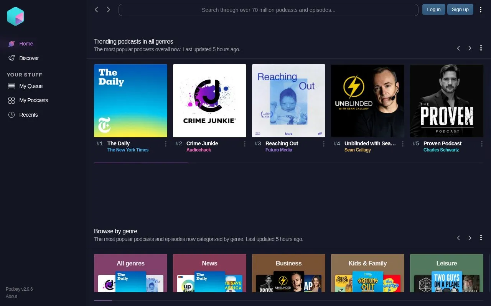Click the Log in button

click(434, 10)
